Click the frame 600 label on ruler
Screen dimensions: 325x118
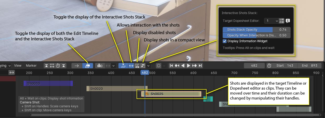point(193,73)
